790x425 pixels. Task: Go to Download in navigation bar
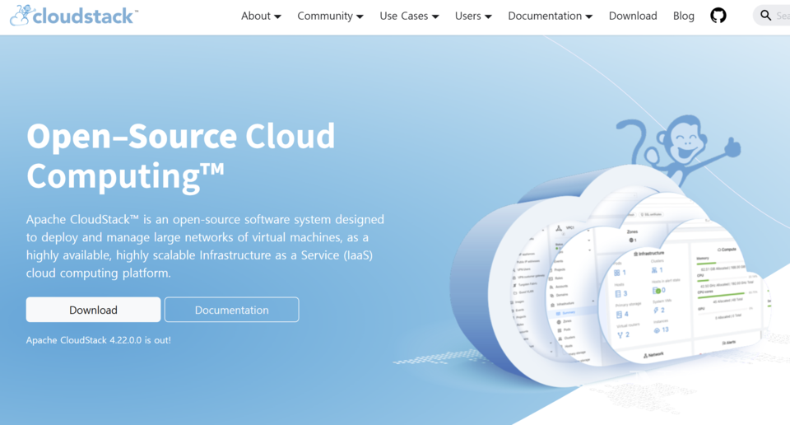tap(633, 16)
